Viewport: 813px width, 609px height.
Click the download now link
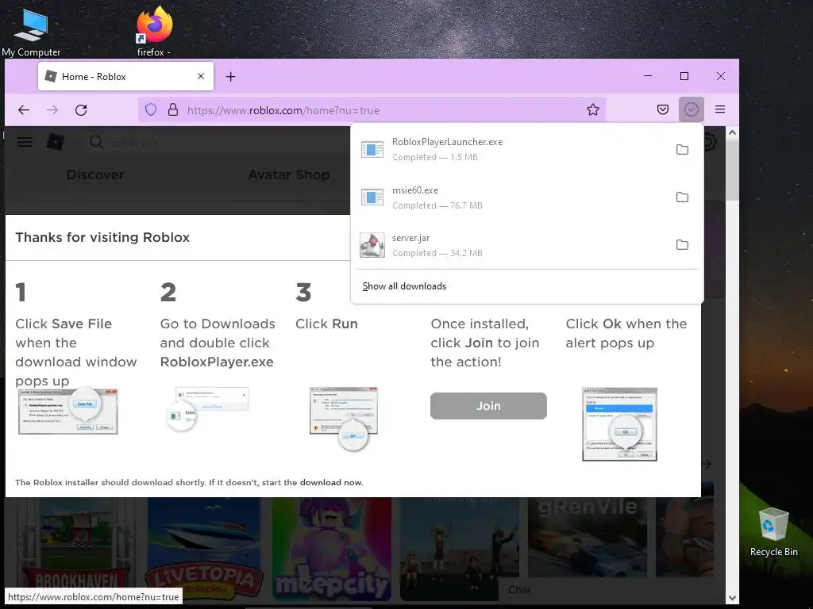[331, 482]
